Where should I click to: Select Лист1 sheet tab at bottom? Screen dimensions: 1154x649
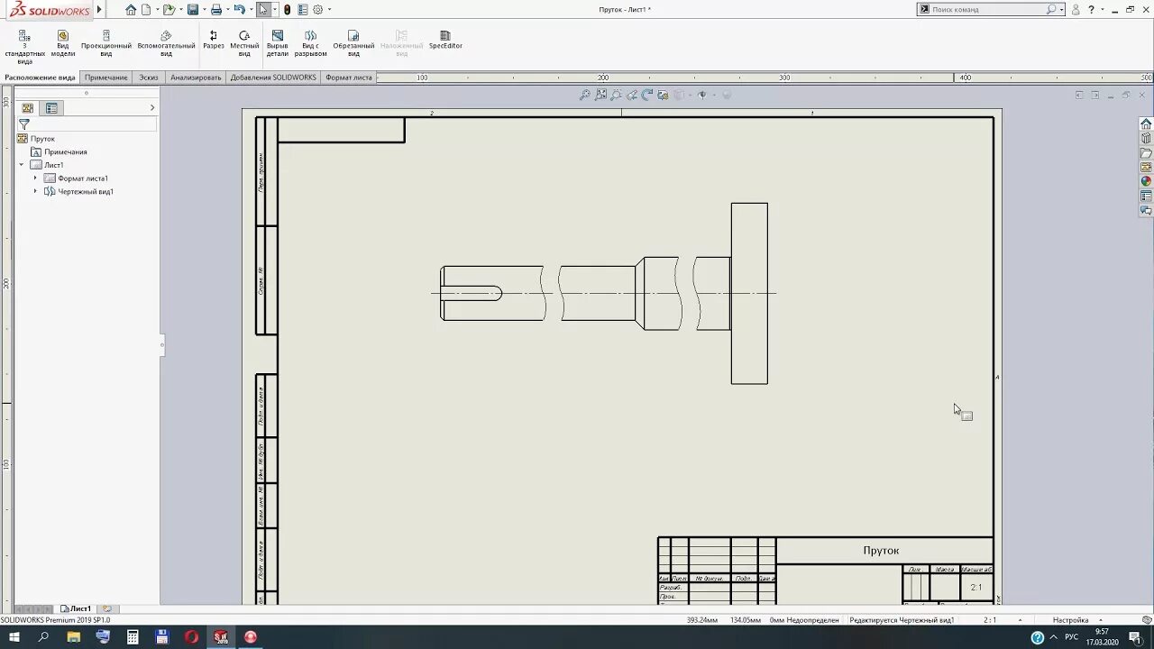click(x=77, y=608)
